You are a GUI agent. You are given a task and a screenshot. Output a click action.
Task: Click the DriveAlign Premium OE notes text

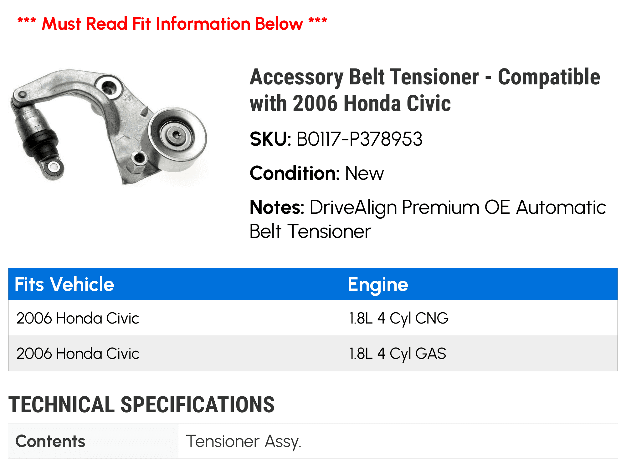[x=428, y=219]
